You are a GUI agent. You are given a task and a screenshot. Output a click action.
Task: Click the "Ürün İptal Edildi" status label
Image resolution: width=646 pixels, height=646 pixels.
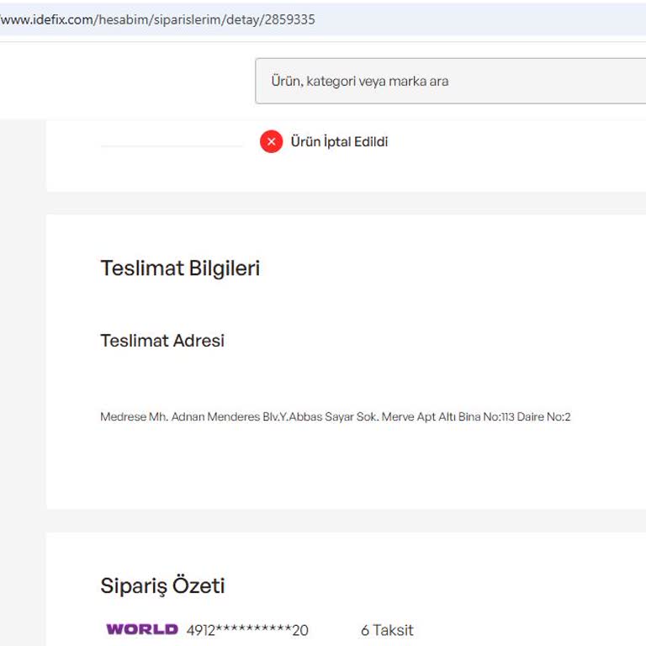click(339, 142)
